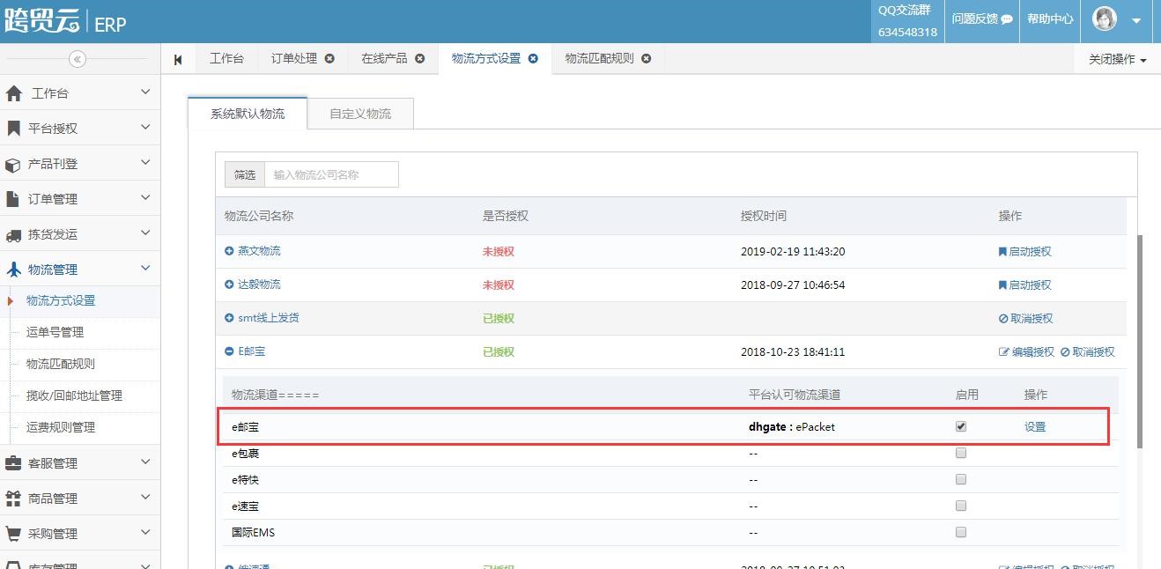Viewport: 1161px width, 569px height.
Task: Open the user account dropdown arrow
Action: (x=1136, y=20)
